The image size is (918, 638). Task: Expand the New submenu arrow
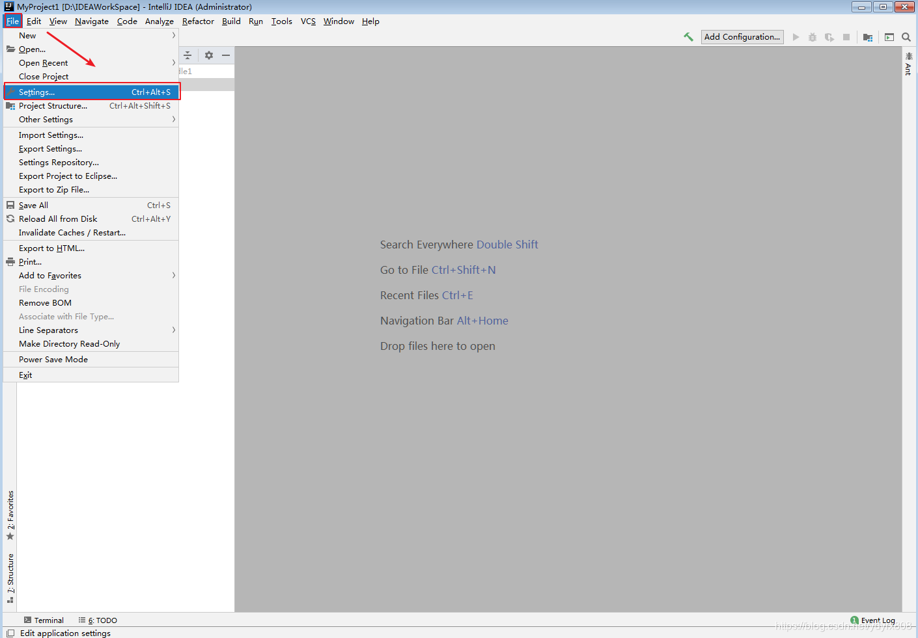point(173,35)
